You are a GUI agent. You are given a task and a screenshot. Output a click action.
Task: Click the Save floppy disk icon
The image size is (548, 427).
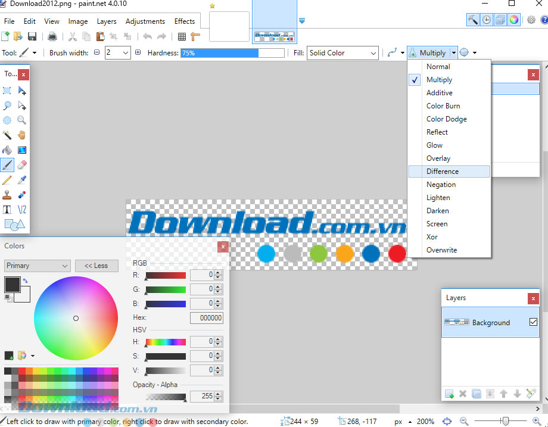pos(32,36)
